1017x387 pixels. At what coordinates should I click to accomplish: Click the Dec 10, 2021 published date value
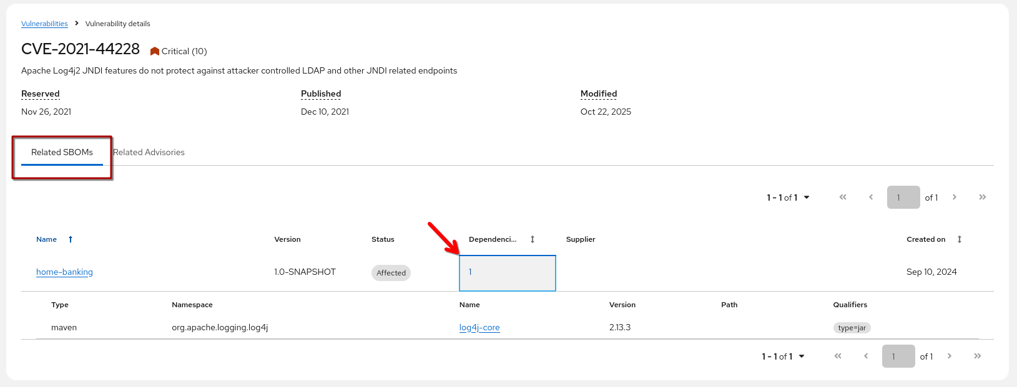[x=325, y=112]
